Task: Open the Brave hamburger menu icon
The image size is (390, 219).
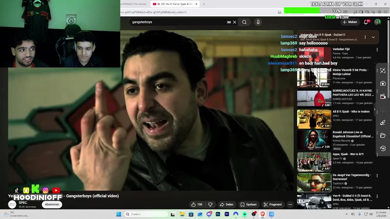Action: (x=385, y=12)
